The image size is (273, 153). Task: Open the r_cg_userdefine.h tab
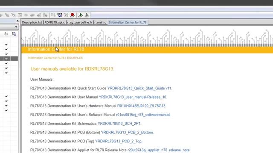pos(79,23)
